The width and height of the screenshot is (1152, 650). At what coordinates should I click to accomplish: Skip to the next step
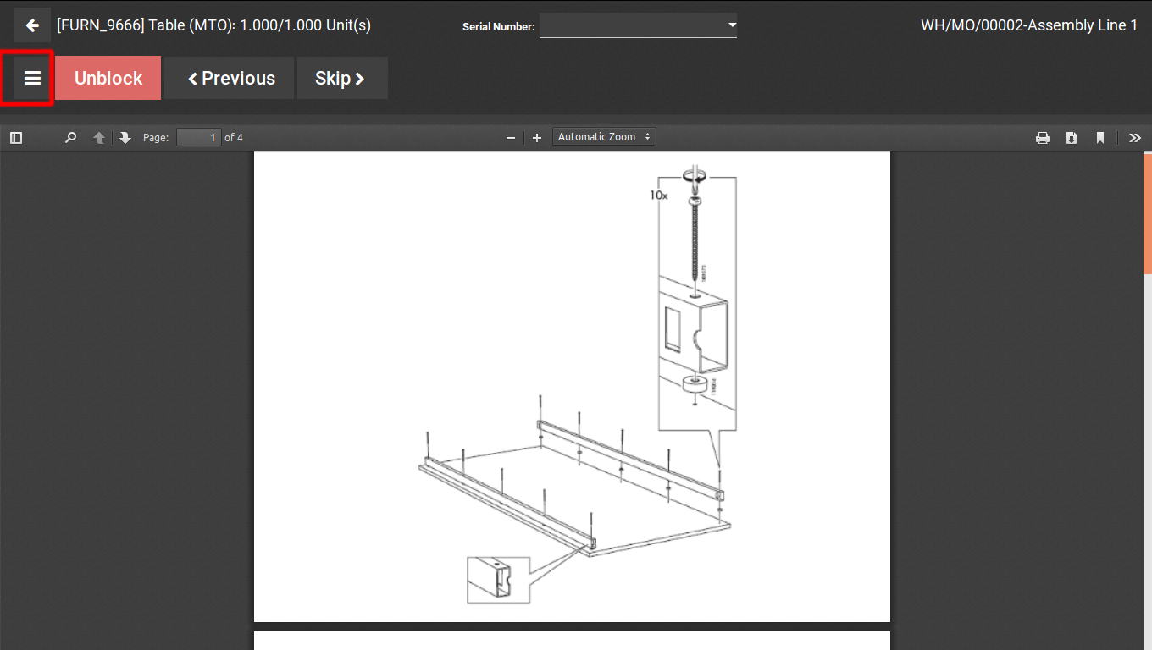pos(342,78)
